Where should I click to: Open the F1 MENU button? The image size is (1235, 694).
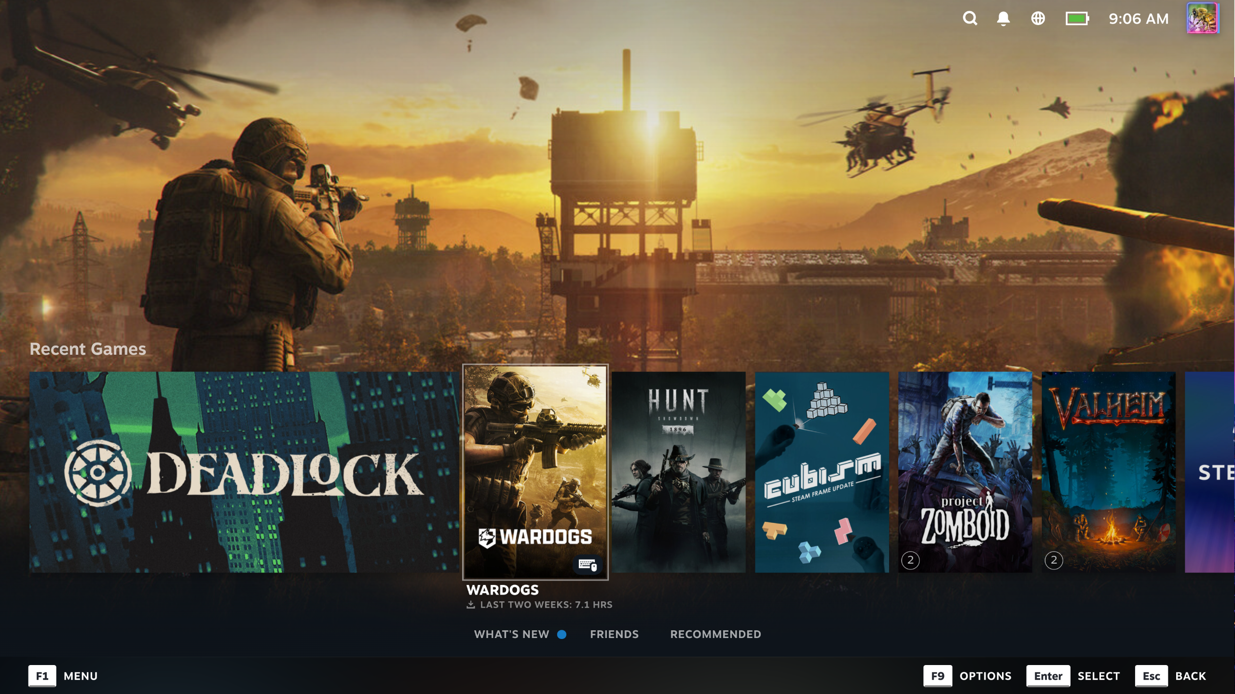(x=63, y=676)
